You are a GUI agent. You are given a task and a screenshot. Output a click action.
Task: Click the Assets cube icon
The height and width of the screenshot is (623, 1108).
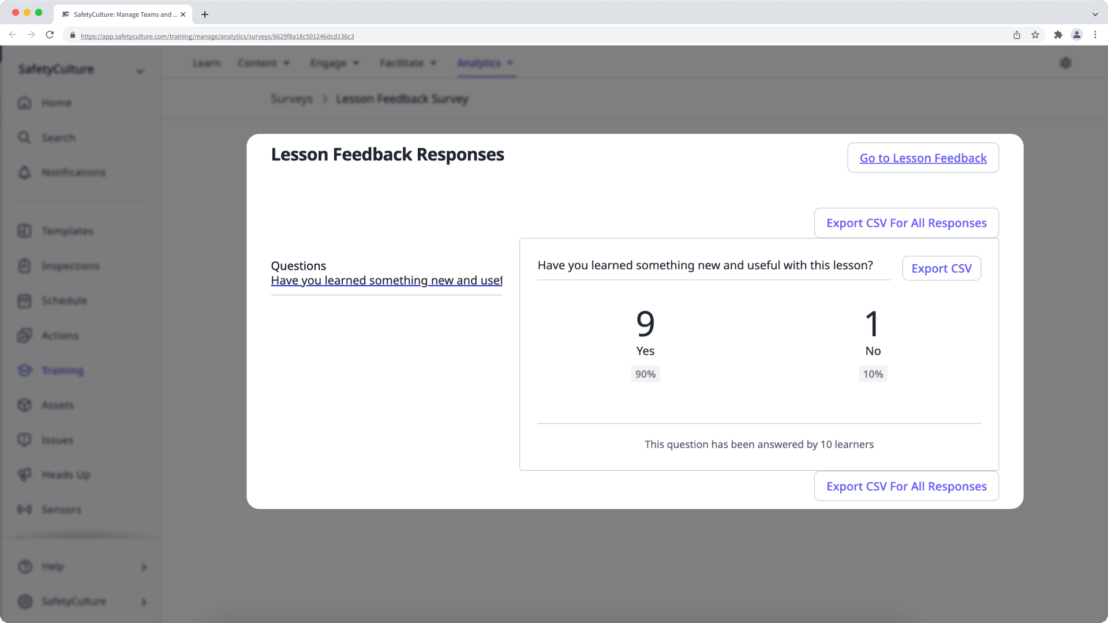(24, 405)
